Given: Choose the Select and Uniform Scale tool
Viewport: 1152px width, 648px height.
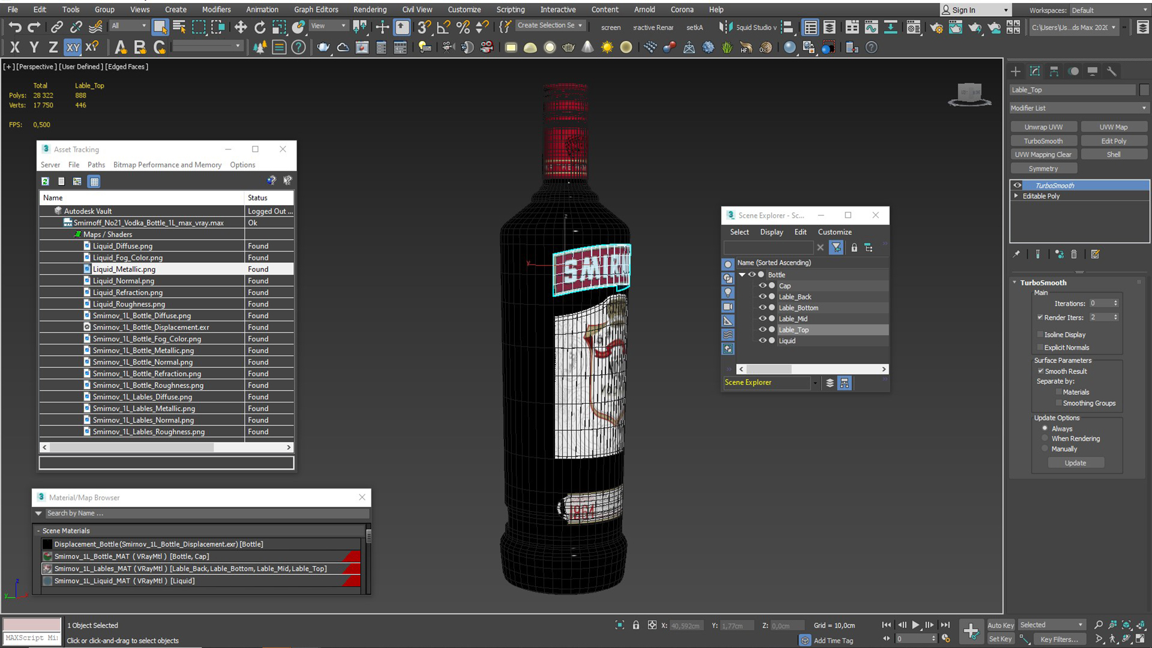Looking at the screenshot, I should click(279, 27).
